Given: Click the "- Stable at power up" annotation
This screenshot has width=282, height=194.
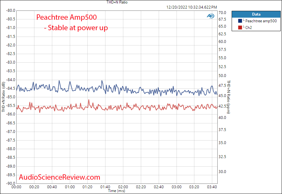Looking at the screenshot, I should click(76, 28).
